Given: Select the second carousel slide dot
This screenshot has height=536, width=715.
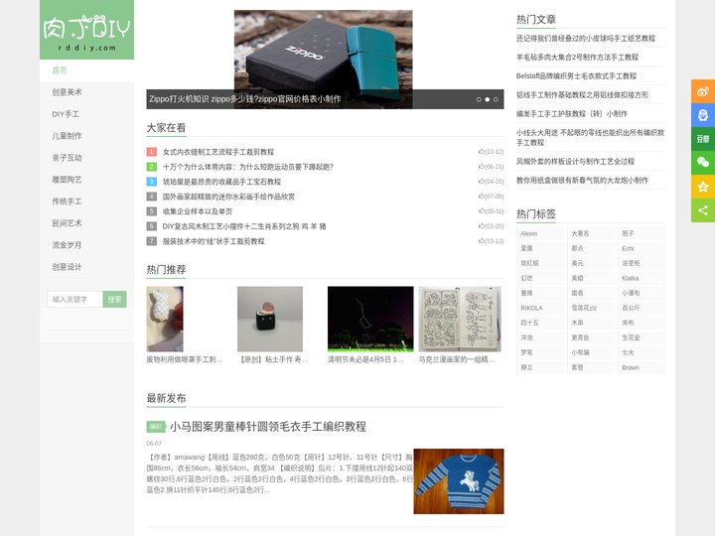Looking at the screenshot, I should click(487, 99).
